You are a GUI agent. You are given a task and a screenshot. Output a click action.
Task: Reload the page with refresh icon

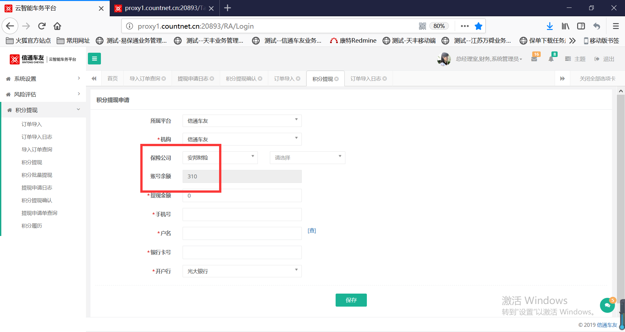(42, 26)
